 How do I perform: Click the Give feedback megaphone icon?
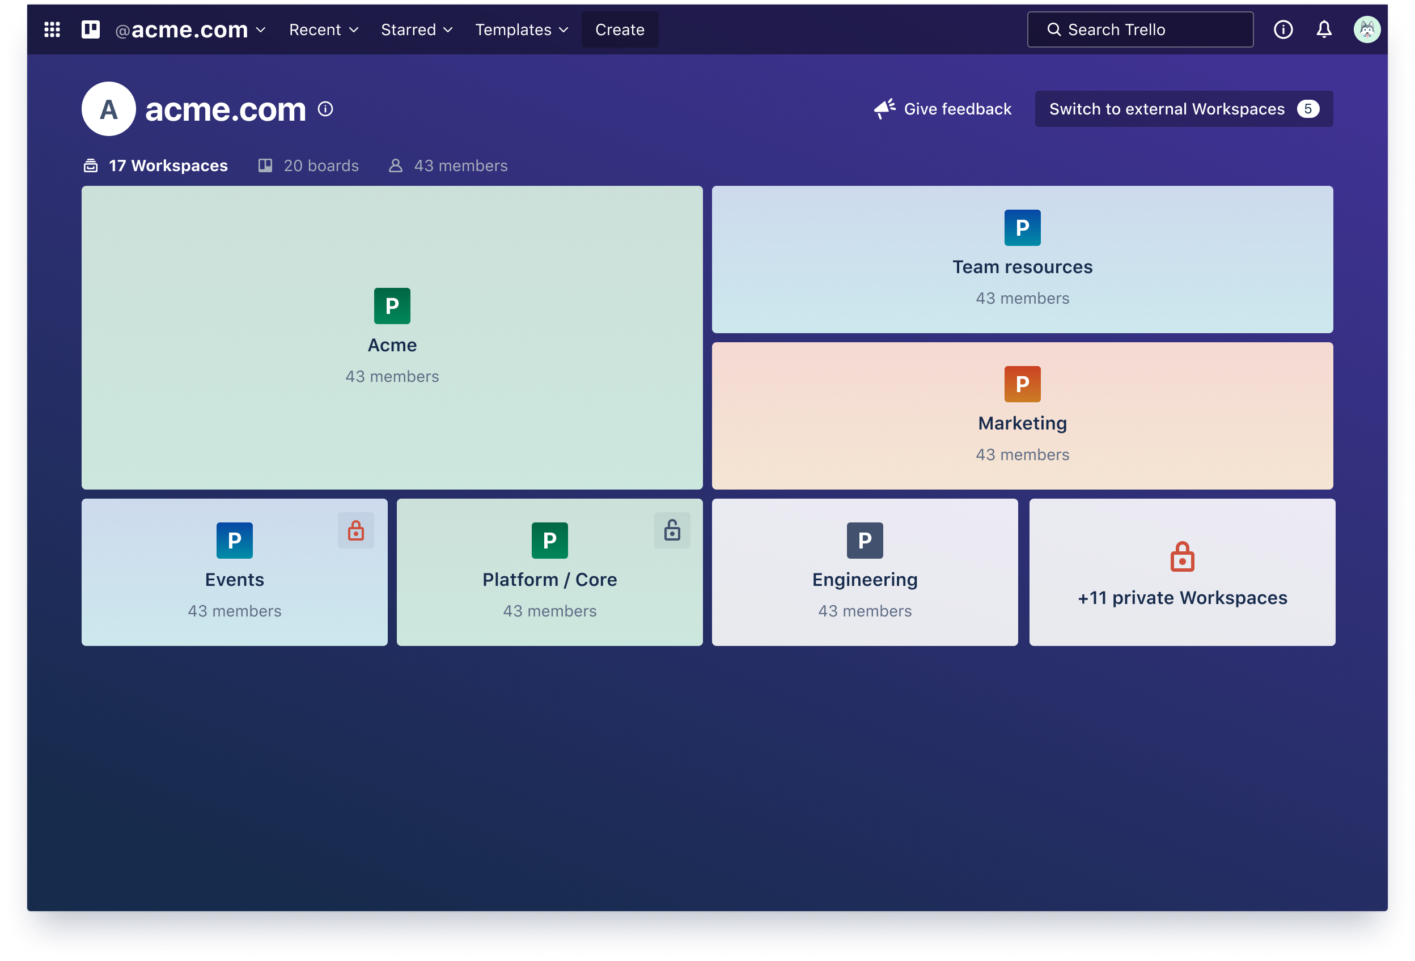pos(884,109)
